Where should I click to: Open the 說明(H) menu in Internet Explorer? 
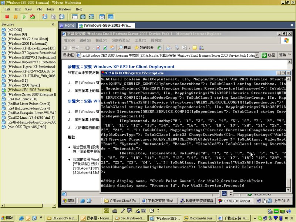(x=156, y=40)
